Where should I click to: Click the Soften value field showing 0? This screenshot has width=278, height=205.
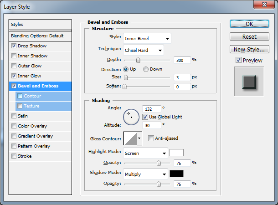(182, 87)
